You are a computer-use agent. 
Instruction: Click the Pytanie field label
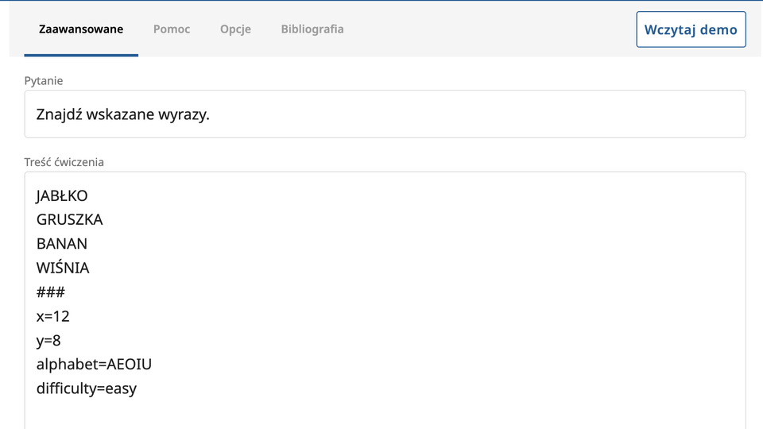click(44, 81)
